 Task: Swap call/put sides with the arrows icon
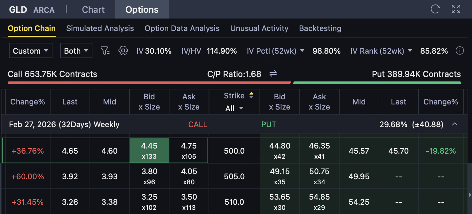coord(273,74)
